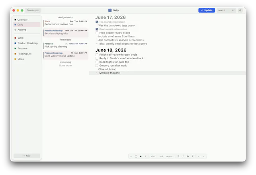The image size is (256, 175).
Task: Select Daily in sidebar
Action: pos(27,25)
